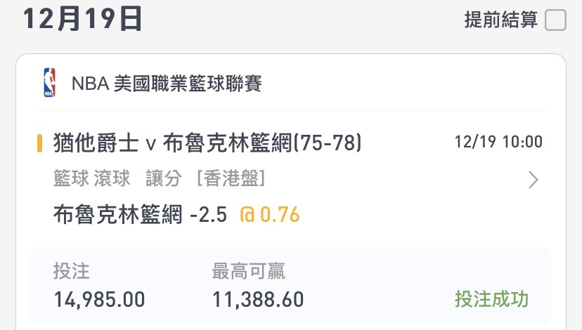
Task: Select the 提前結算 label text
Action: [x=501, y=20]
